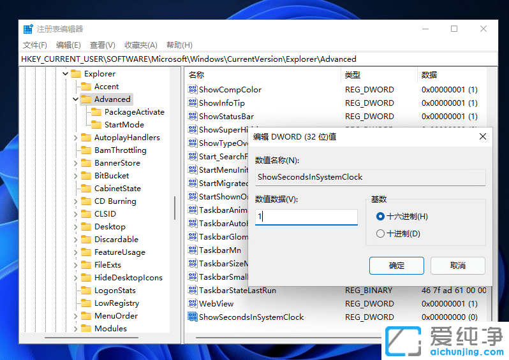
Task: Click the WebView value icon
Action: pyautogui.click(x=193, y=303)
